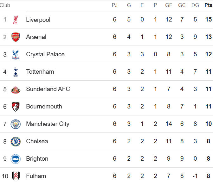Select the Sunderland AFC team name
Image resolution: width=213 pixels, height=185 pixels.
pyautogui.click(x=48, y=89)
